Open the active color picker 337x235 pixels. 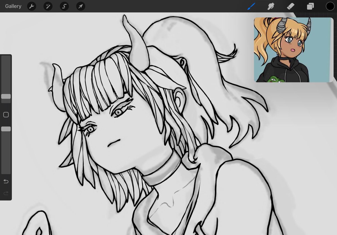tap(330, 6)
